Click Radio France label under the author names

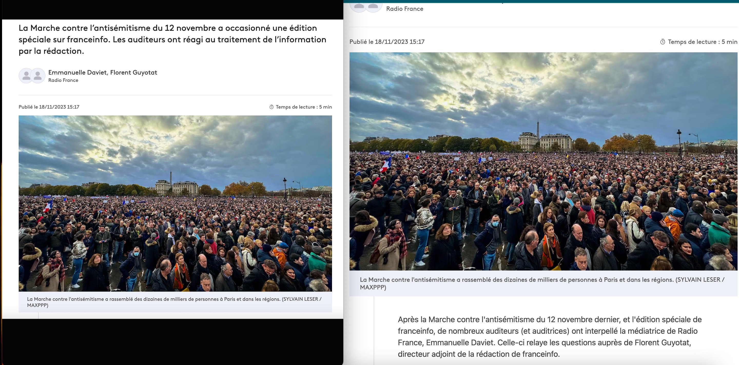pos(63,80)
